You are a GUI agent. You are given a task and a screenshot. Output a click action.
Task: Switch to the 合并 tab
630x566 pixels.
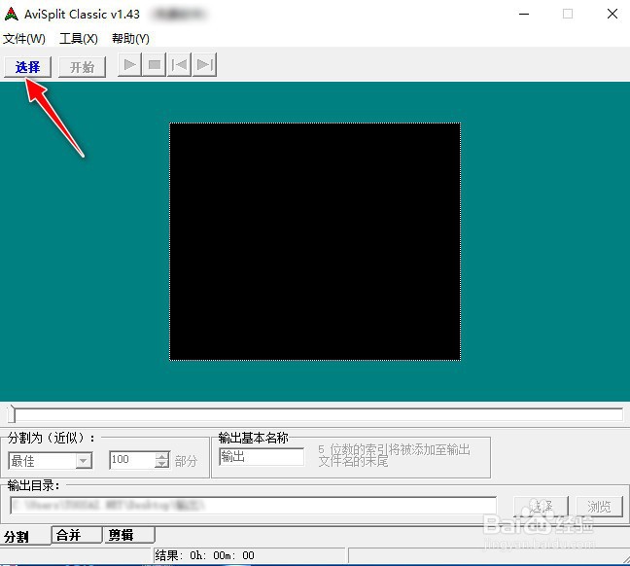[x=77, y=535]
